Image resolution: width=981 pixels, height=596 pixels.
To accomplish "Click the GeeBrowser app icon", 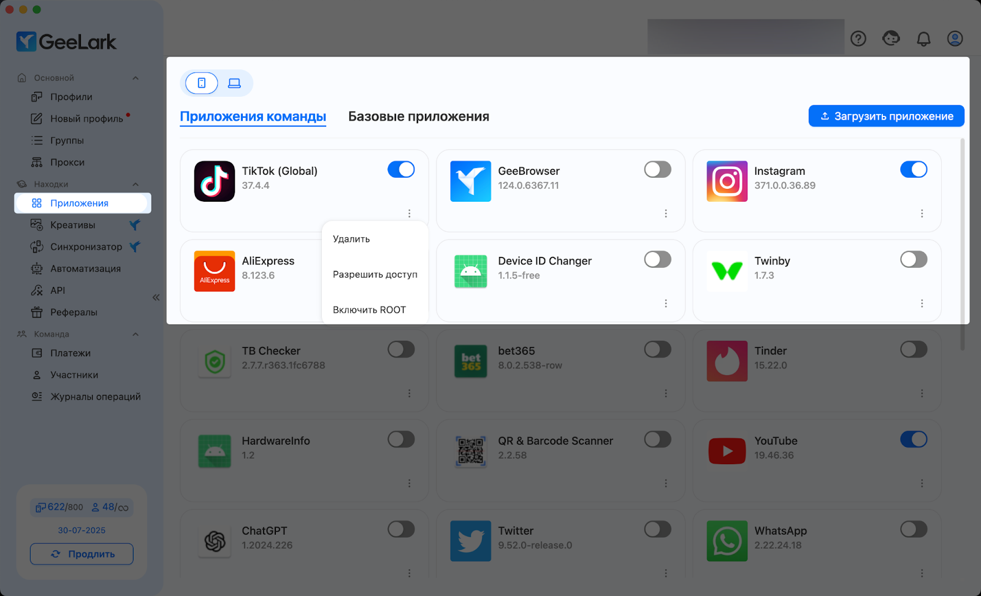I will pos(470,181).
